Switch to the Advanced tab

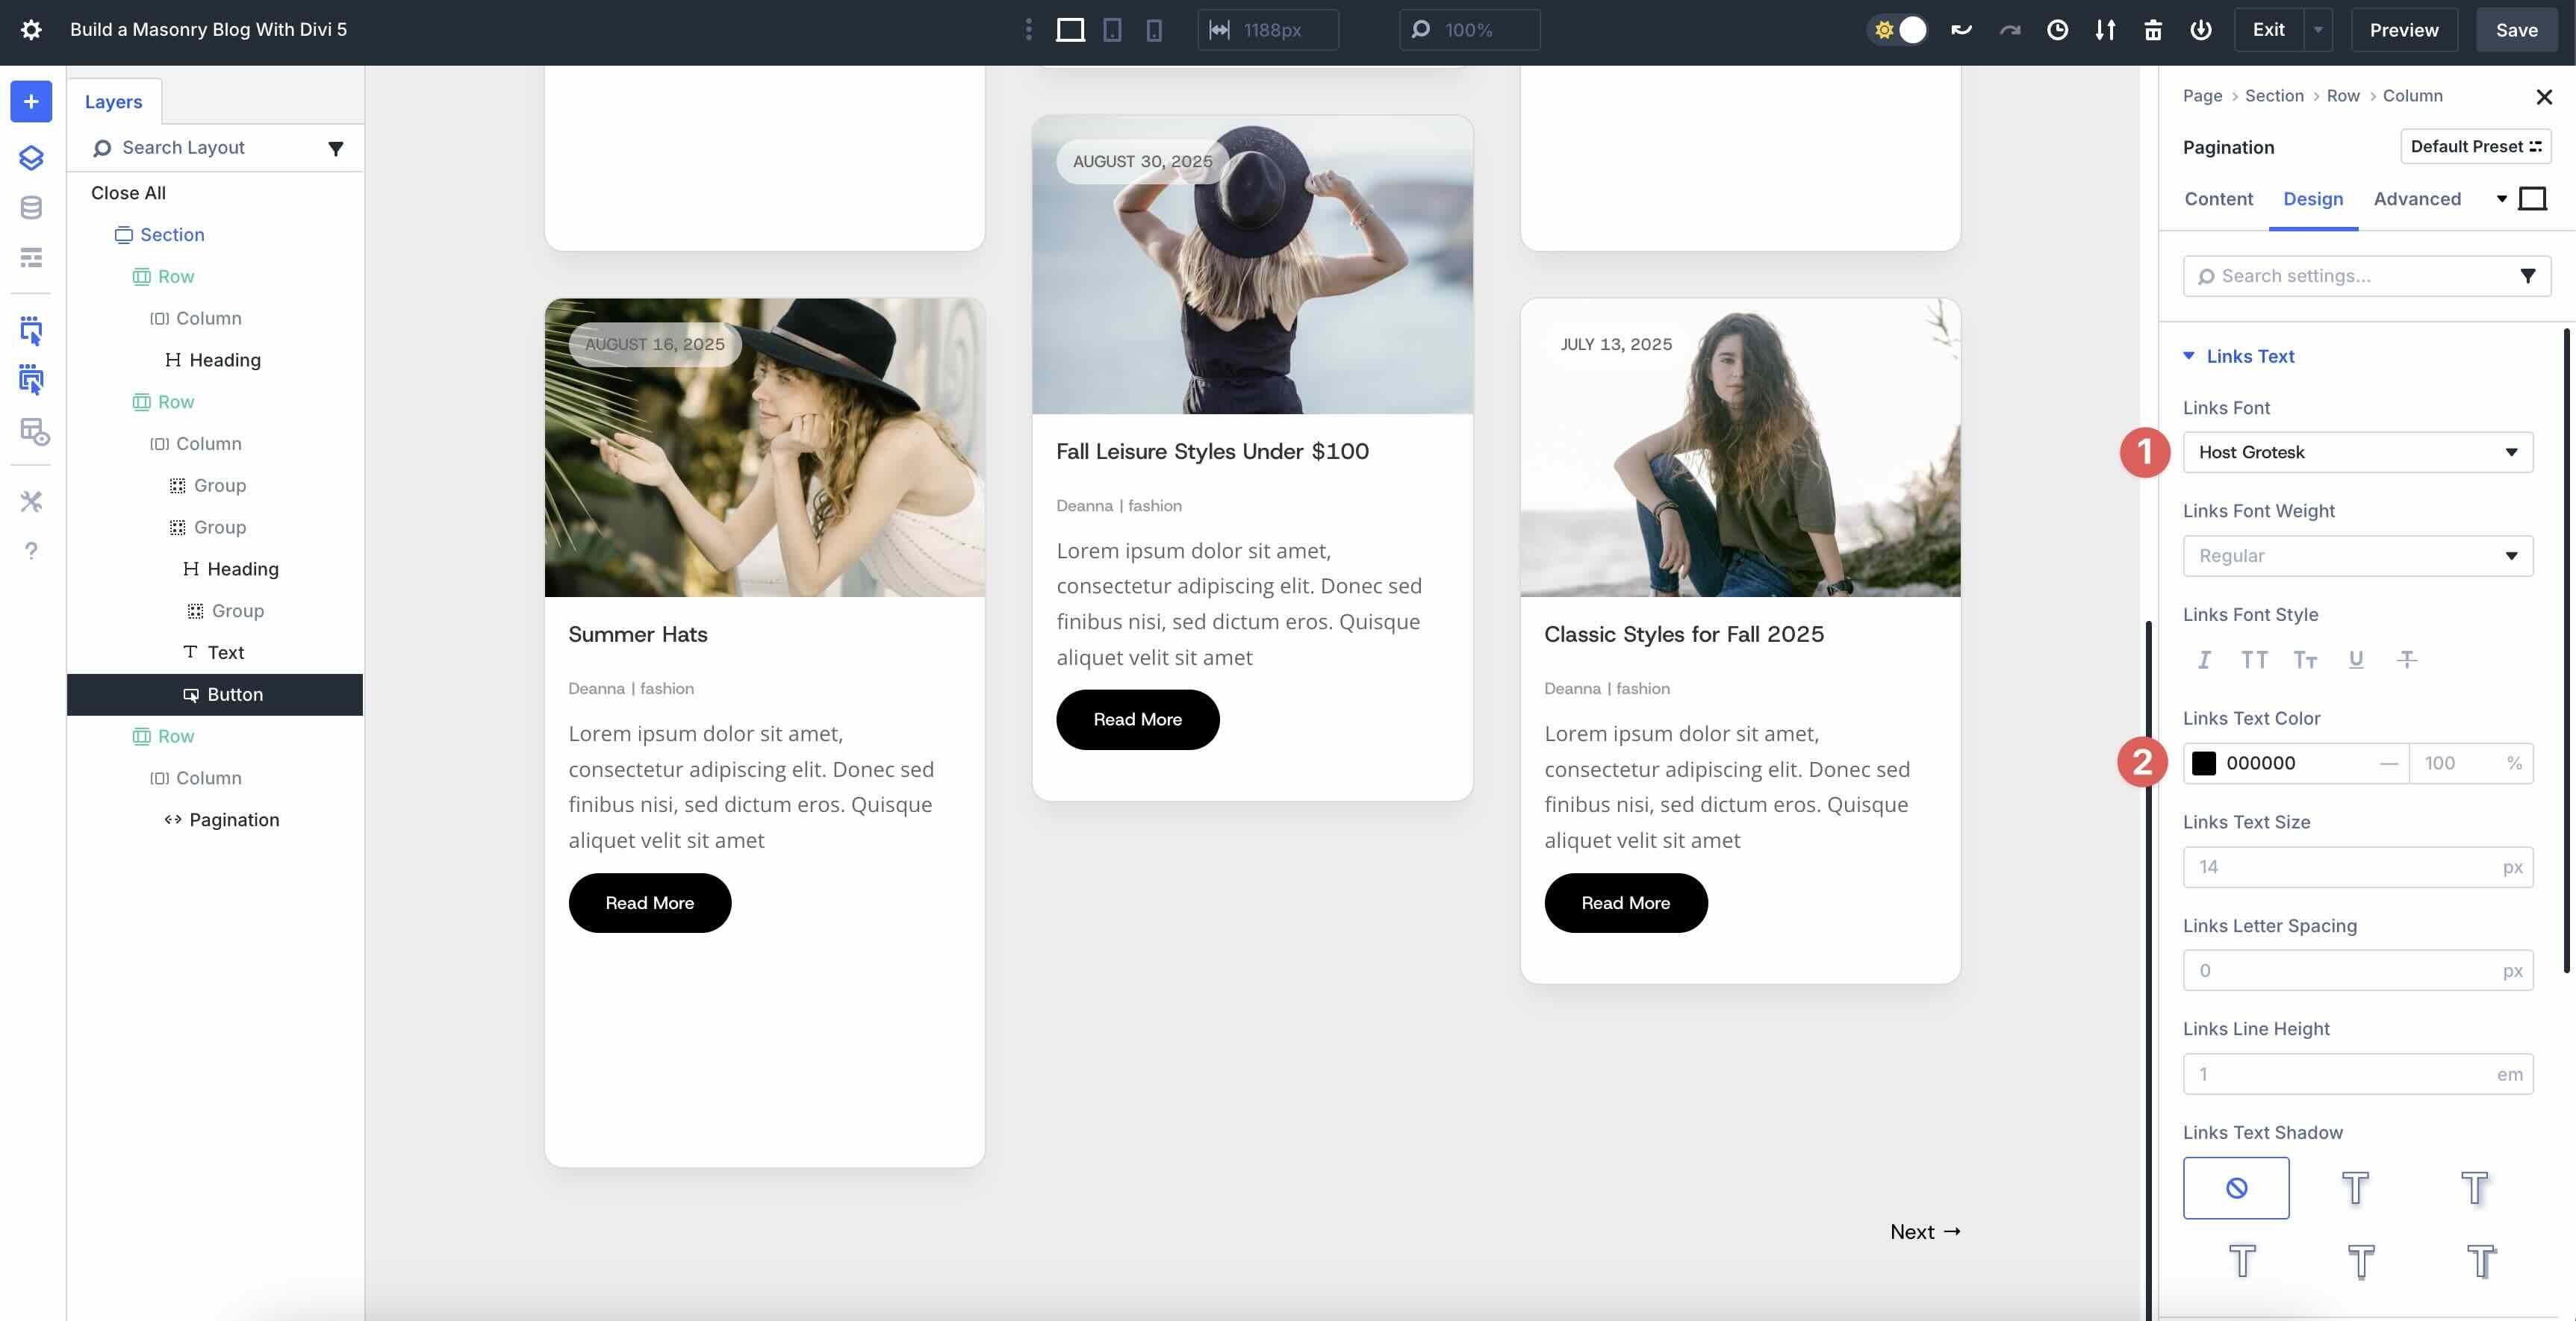pyautogui.click(x=2417, y=199)
